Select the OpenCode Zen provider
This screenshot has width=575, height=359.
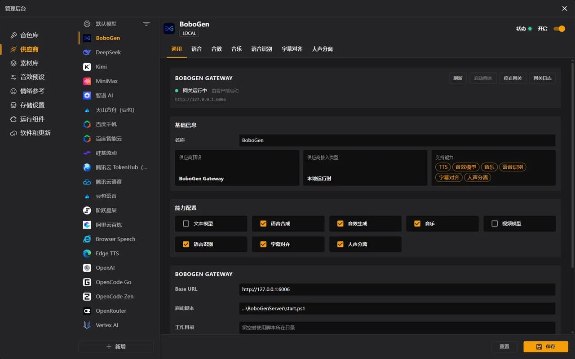116,297
